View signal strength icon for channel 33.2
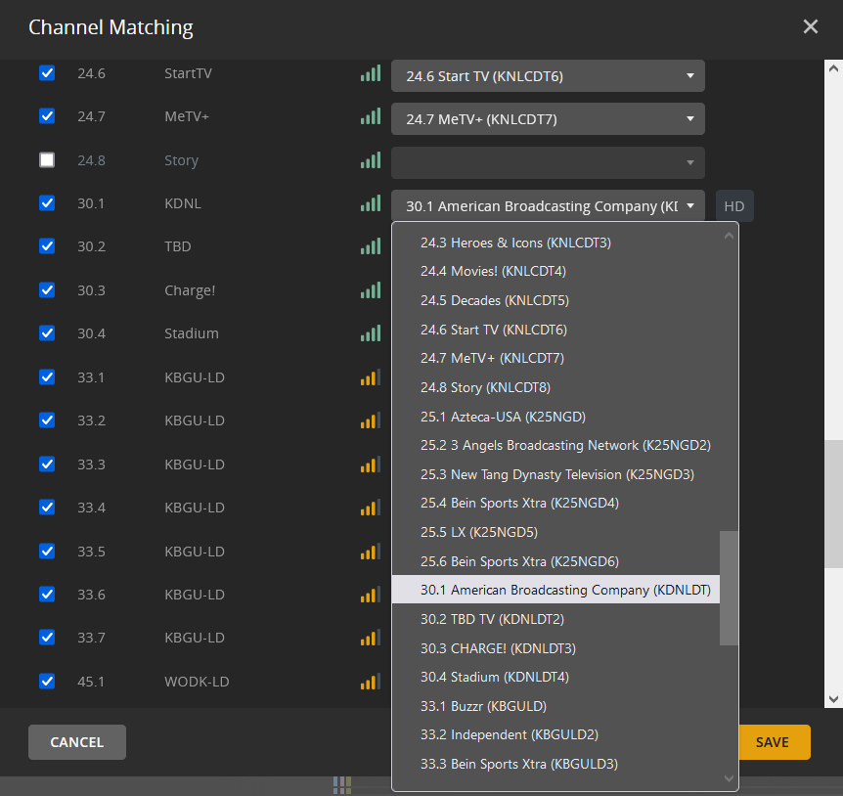This screenshot has width=843, height=796. click(x=371, y=420)
